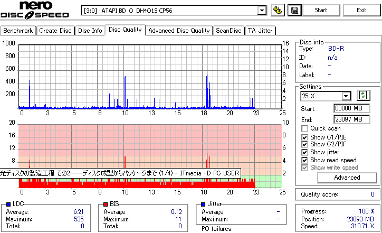Click the drive options wrench icon
This screenshot has width=382, height=233.
point(278,10)
